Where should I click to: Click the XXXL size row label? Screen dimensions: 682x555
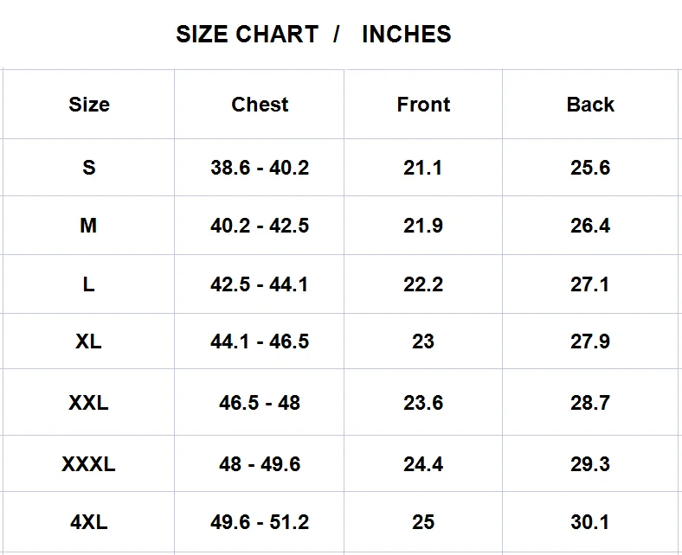point(88,464)
